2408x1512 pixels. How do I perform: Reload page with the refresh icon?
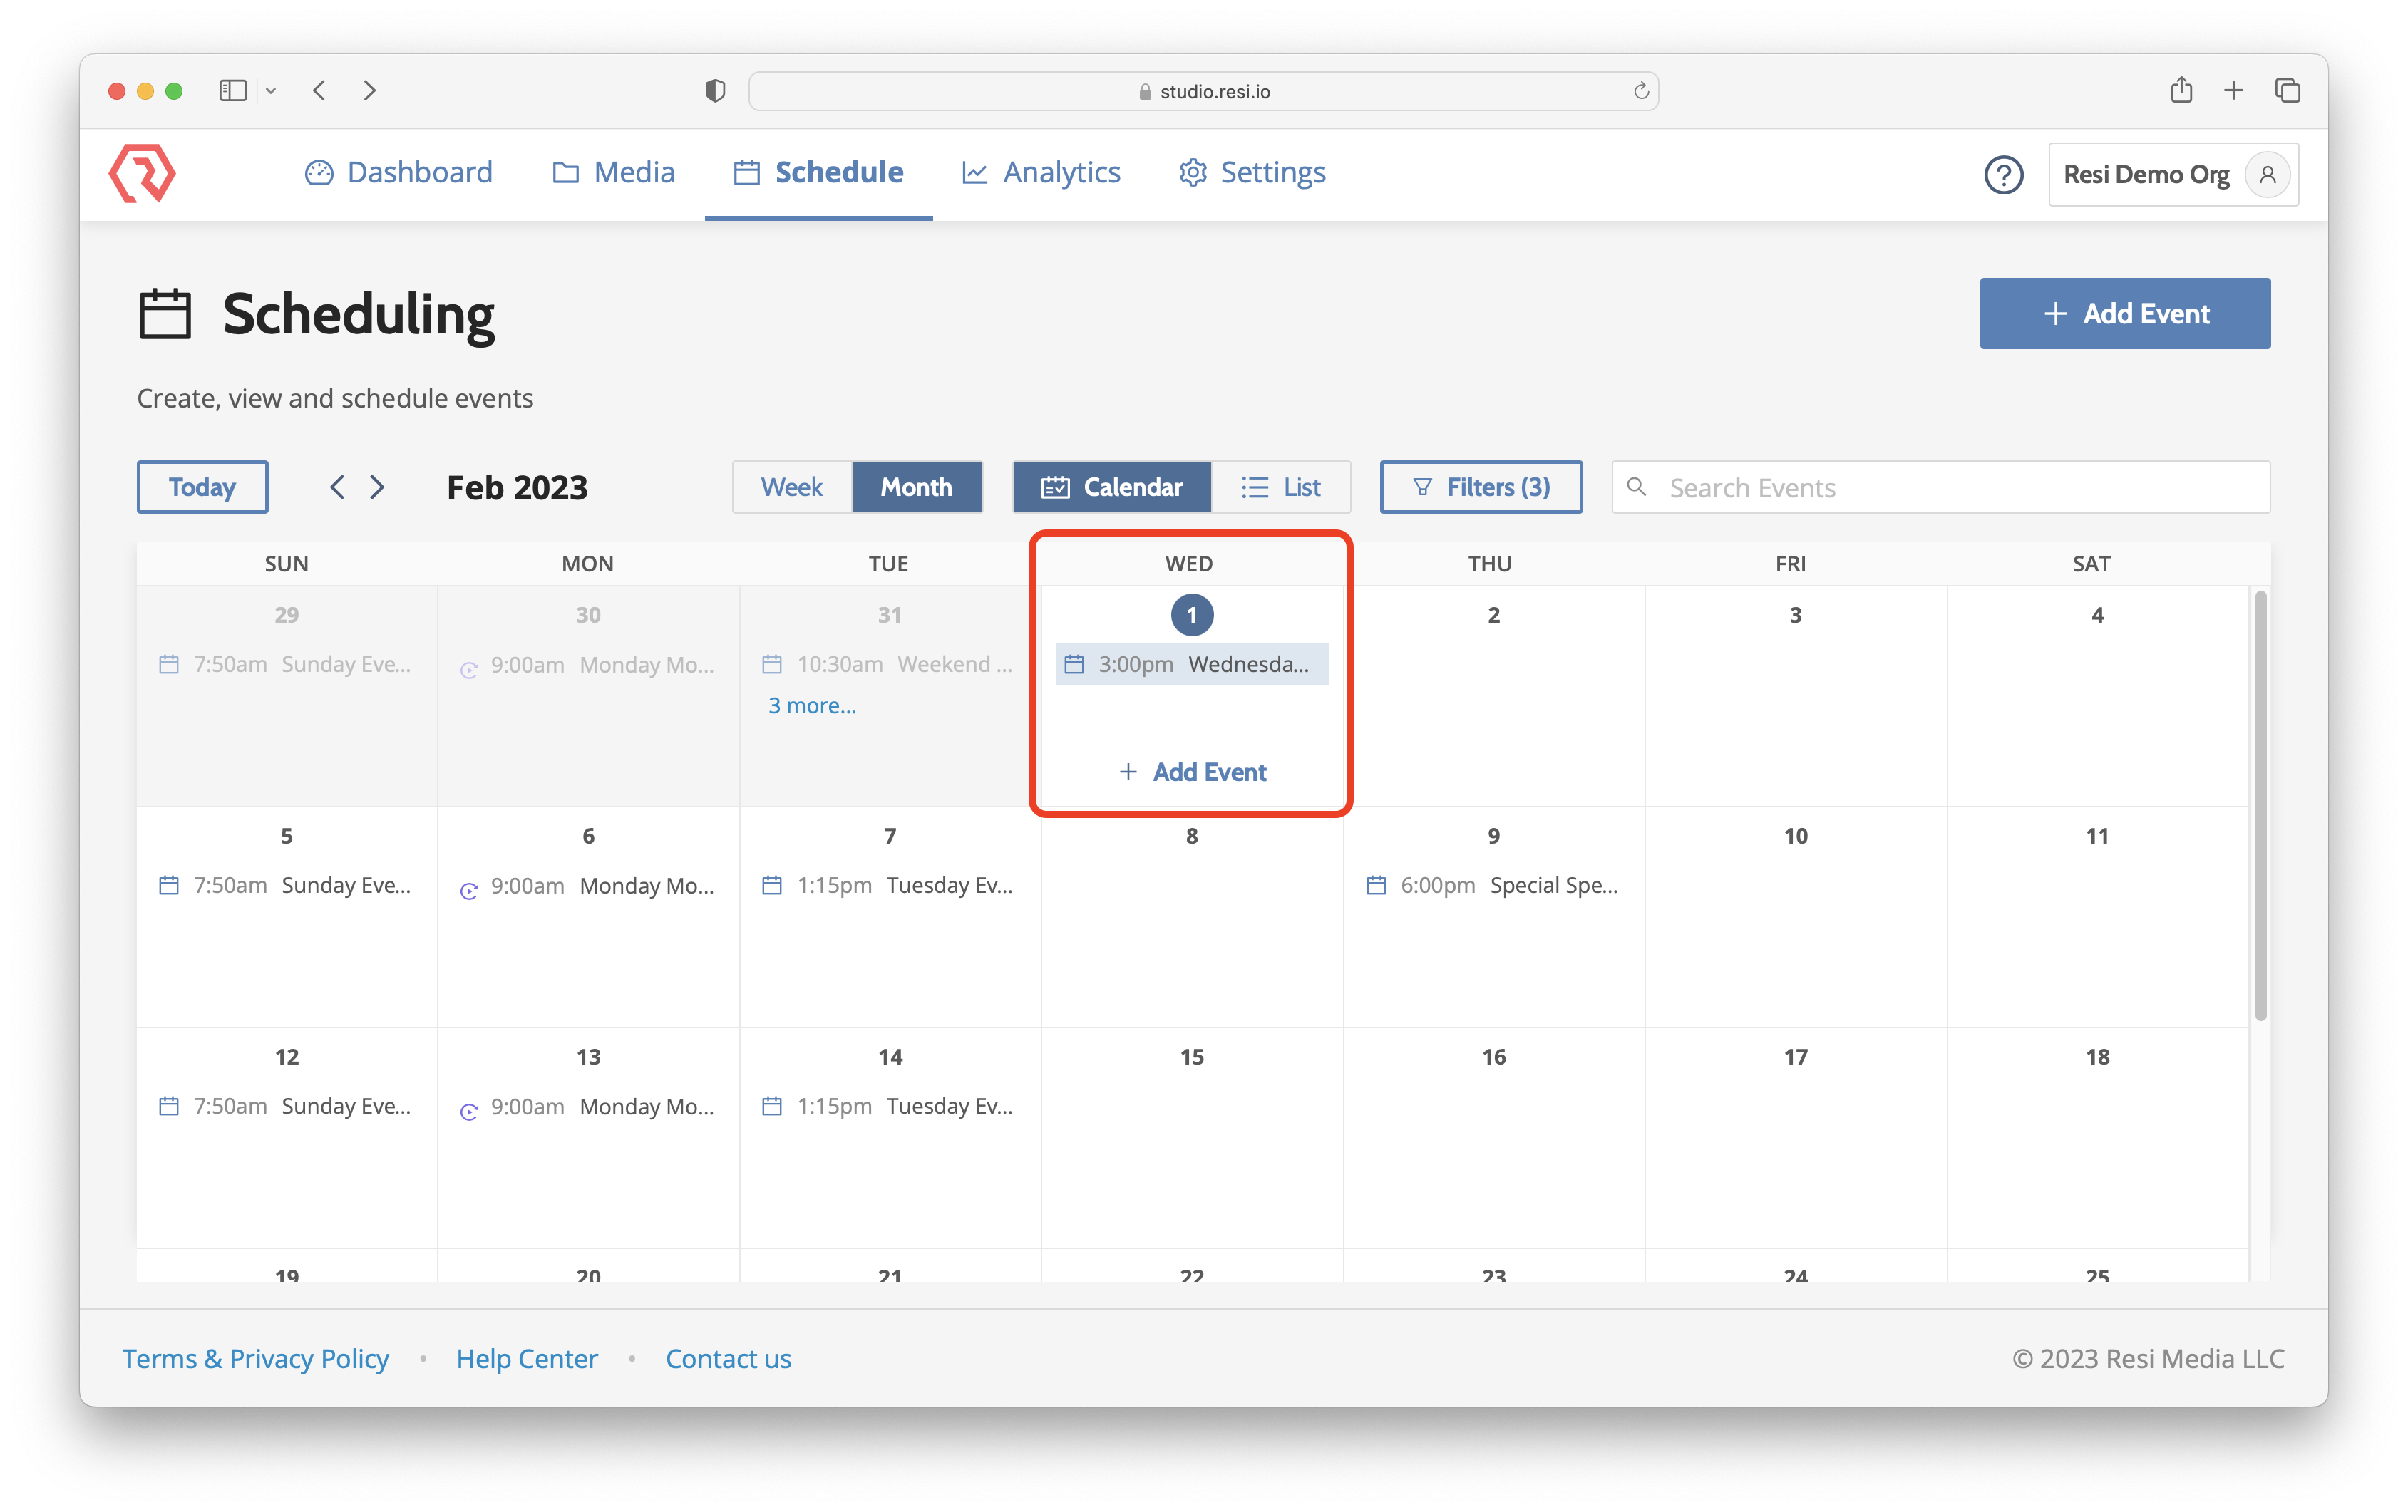[1641, 91]
